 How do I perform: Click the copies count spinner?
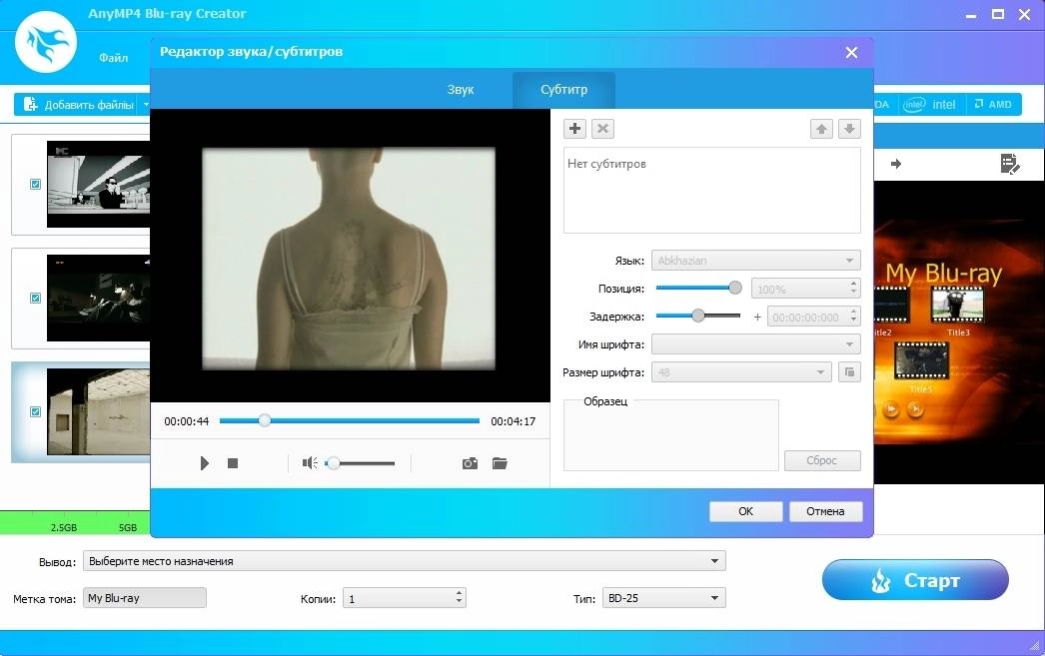(404, 598)
